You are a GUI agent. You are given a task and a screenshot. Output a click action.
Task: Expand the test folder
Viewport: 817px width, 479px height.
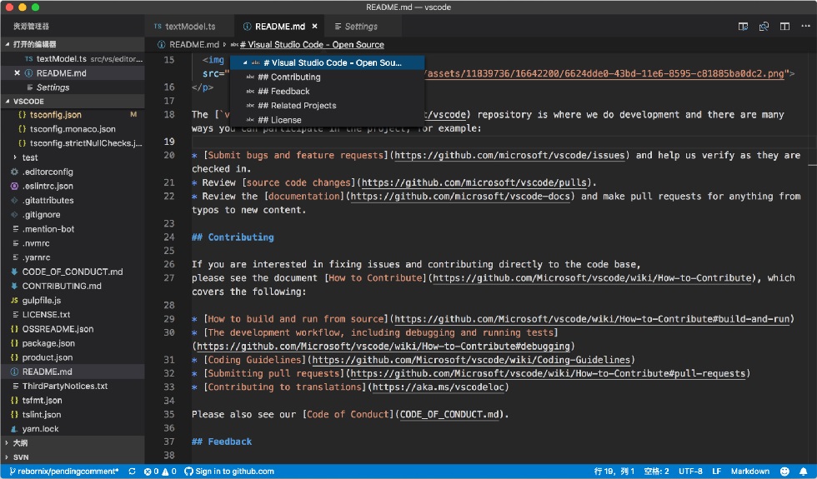coord(73,157)
